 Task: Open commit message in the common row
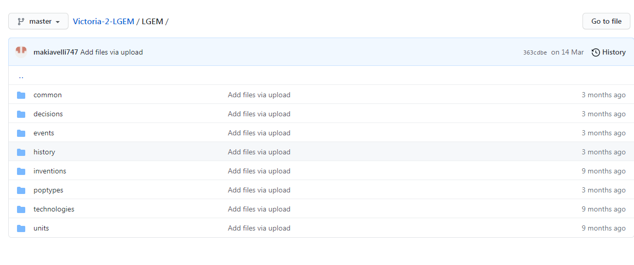(259, 95)
